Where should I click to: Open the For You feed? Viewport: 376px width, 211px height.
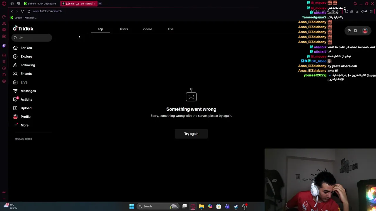[23, 48]
